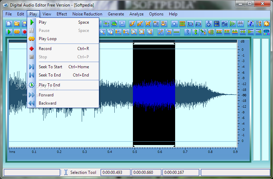The width and height of the screenshot is (273, 179).
Task: Click the left channel speaker icon marked L
Action: pos(133,24)
